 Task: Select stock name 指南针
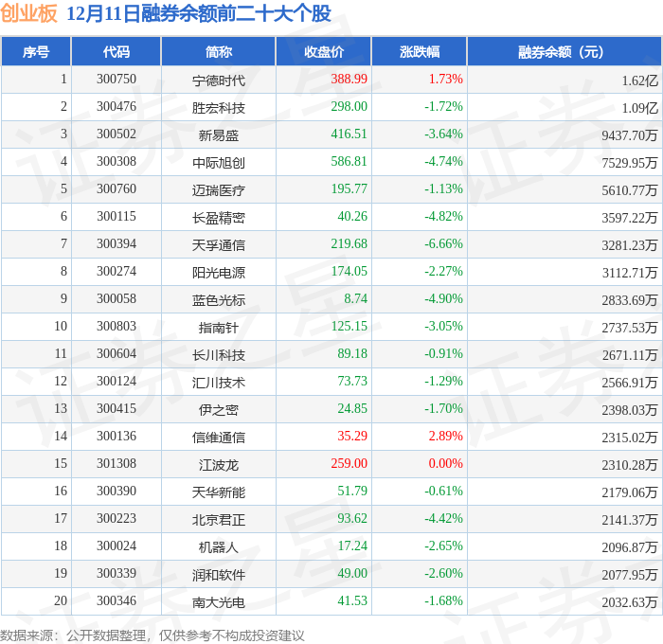pos(219,328)
